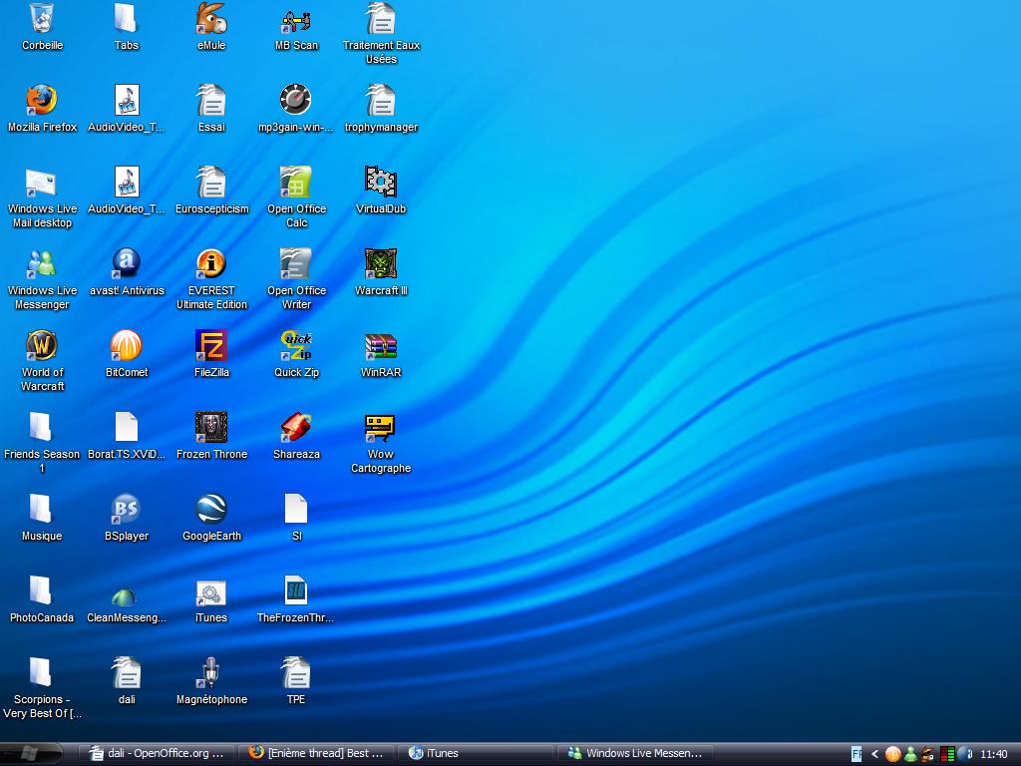
Task: Click the 11:40 system clock
Action: (994, 754)
